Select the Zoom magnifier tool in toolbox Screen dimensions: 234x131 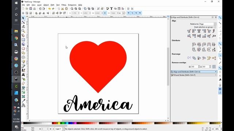point(23,31)
